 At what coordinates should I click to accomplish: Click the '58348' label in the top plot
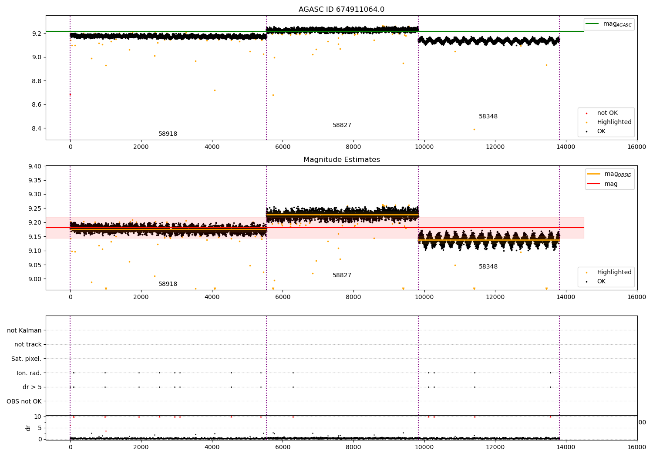(x=488, y=117)
